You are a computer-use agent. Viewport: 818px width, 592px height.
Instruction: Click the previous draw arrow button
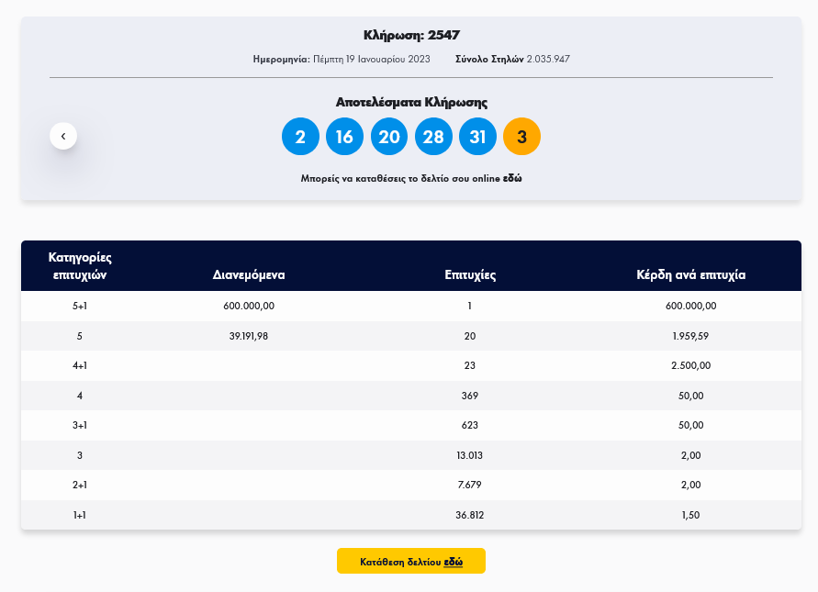(x=63, y=136)
